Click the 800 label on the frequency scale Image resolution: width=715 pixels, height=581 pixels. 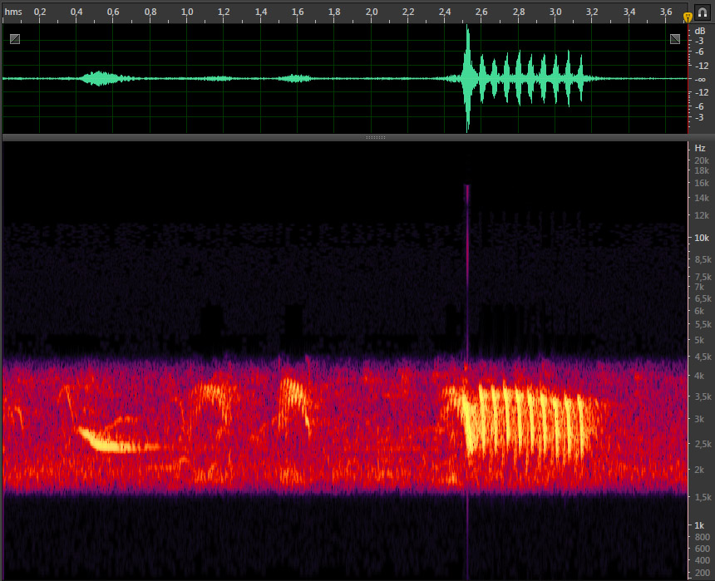point(702,537)
